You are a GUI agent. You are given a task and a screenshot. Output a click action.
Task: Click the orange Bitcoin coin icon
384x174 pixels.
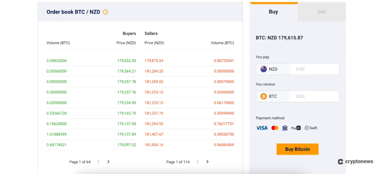click(264, 96)
